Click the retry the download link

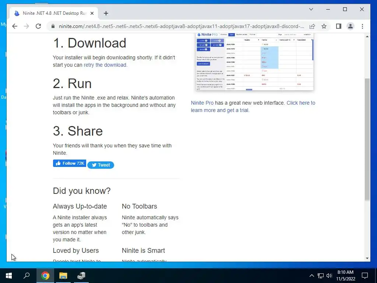coord(105,65)
